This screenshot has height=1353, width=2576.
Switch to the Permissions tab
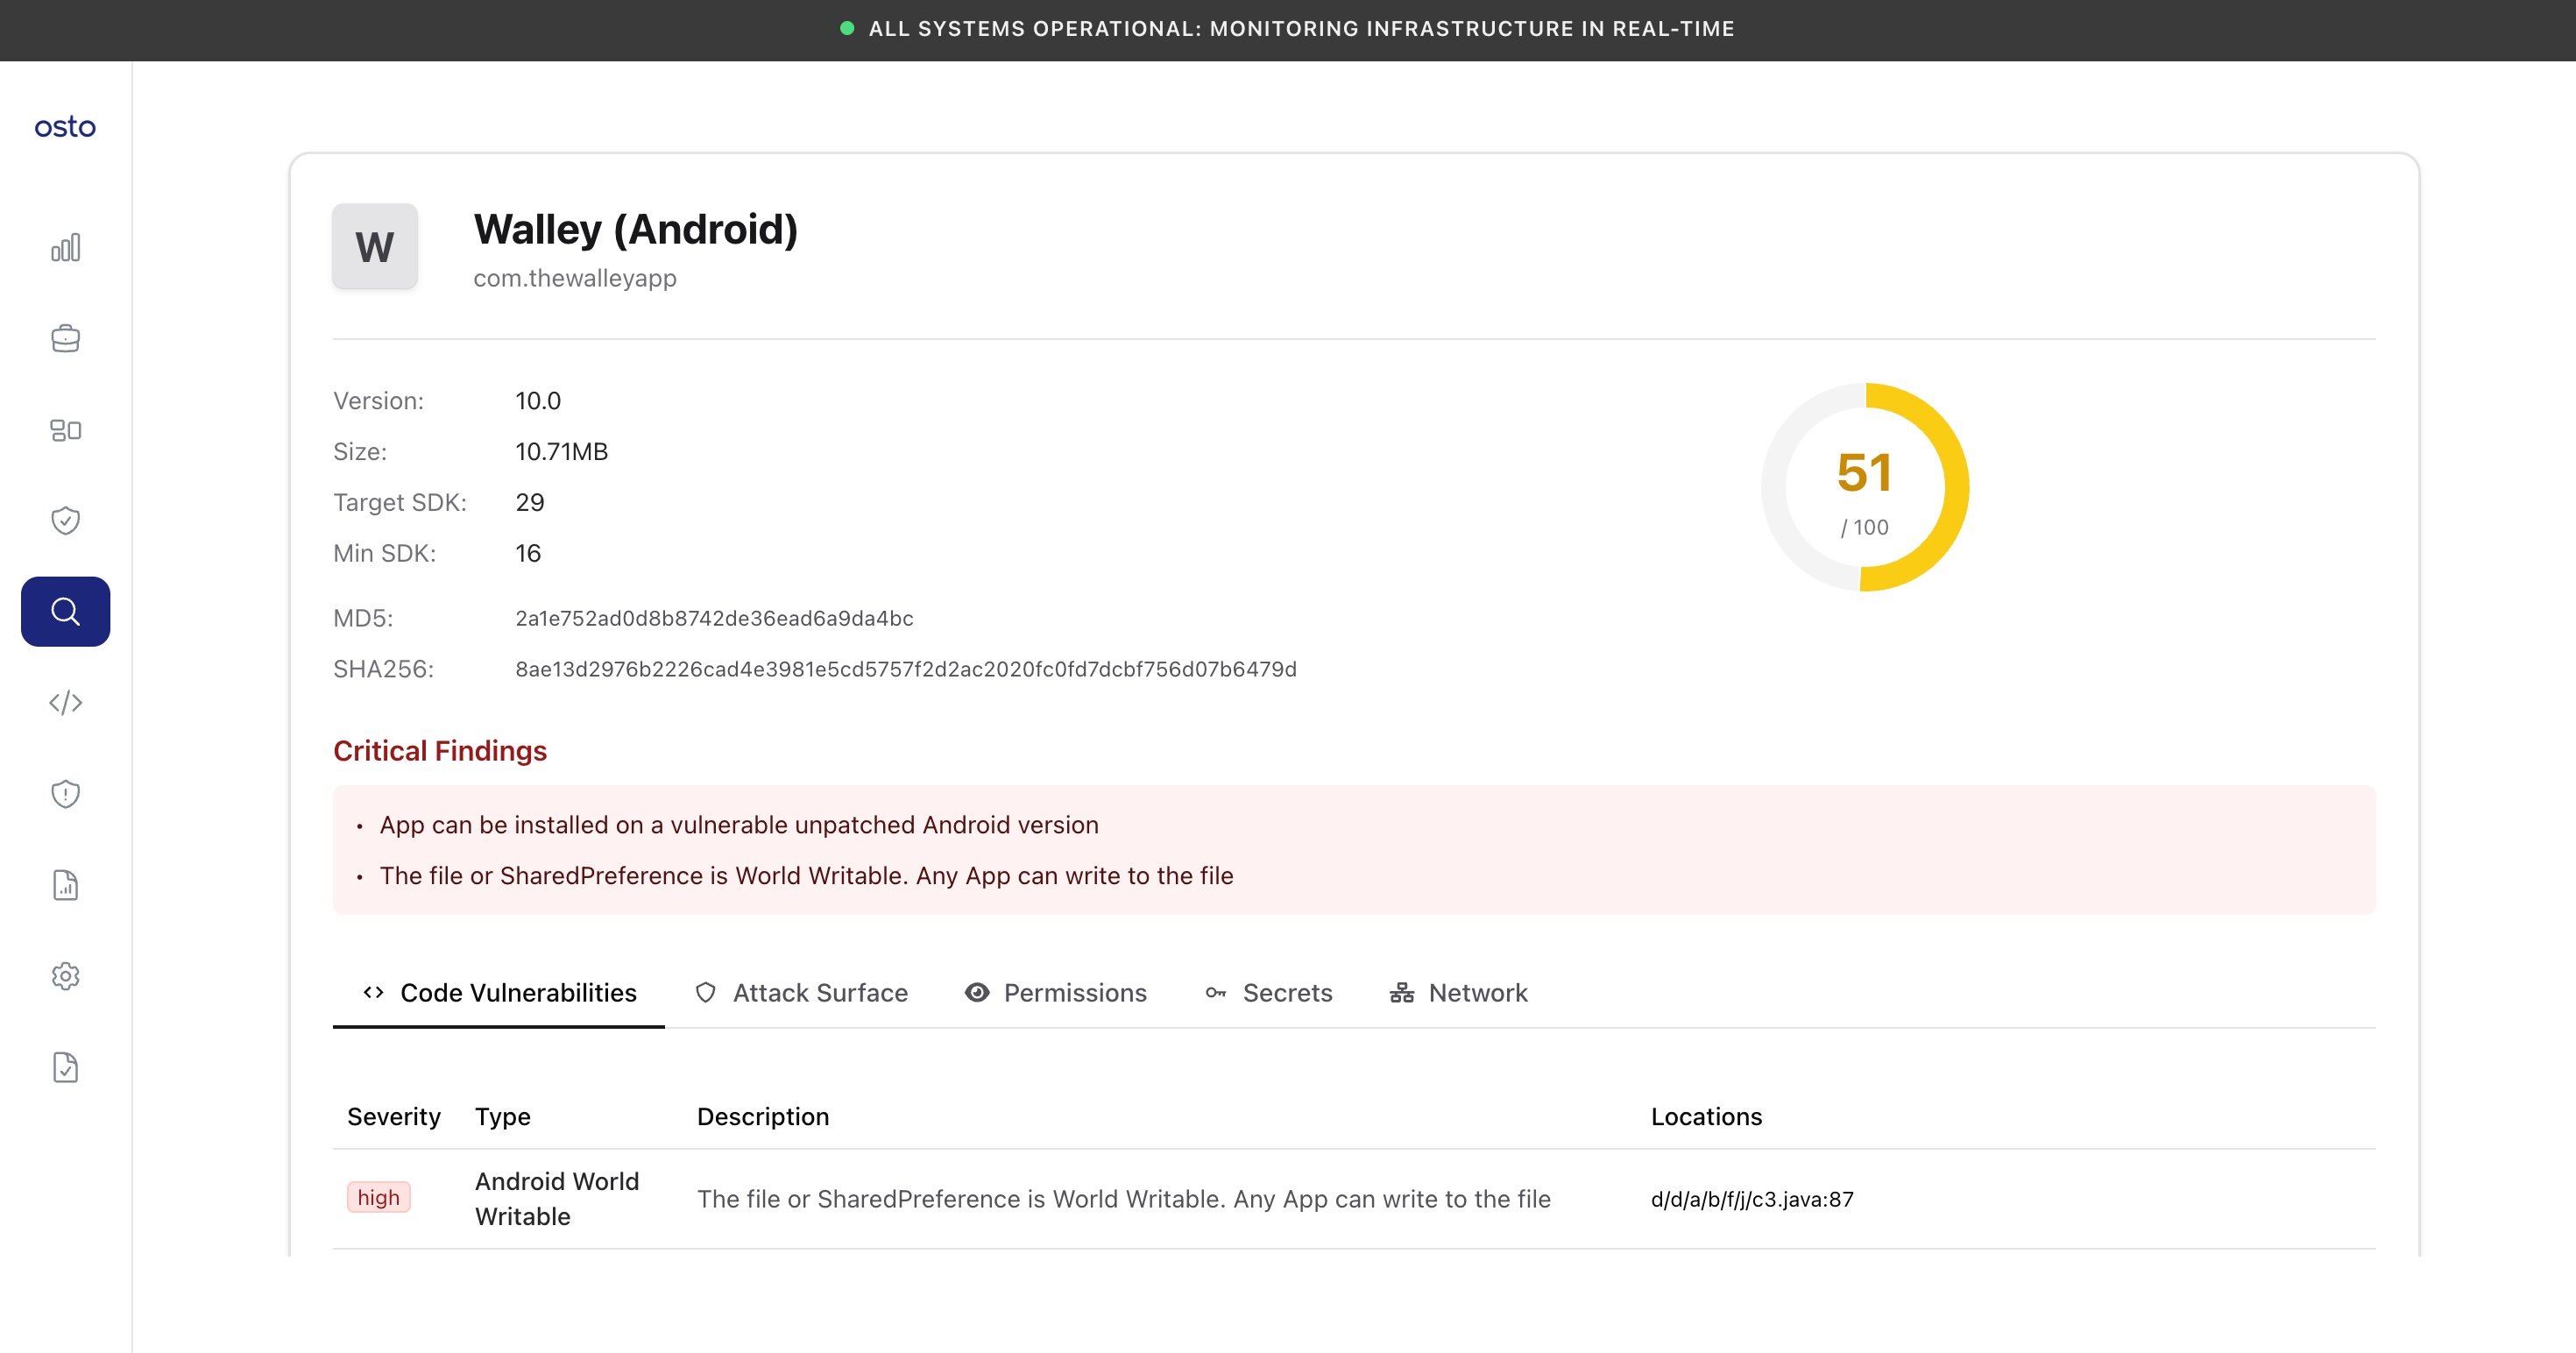point(1056,993)
